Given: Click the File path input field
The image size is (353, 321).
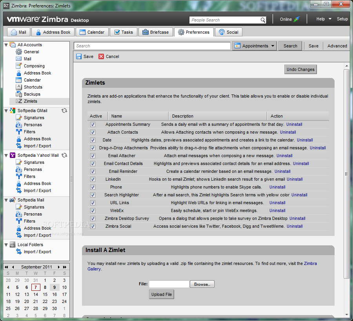Looking at the screenshot, I should [x=169, y=284].
